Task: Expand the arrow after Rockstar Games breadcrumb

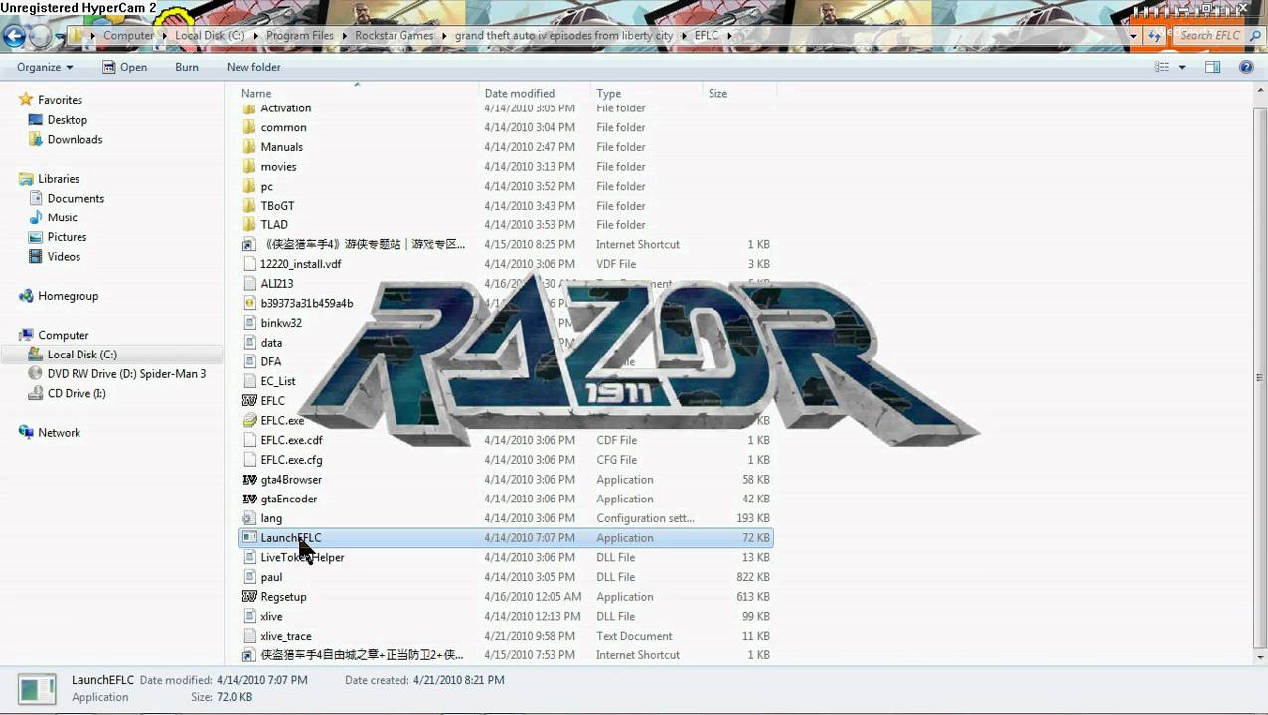Action: click(x=445, y=35)
